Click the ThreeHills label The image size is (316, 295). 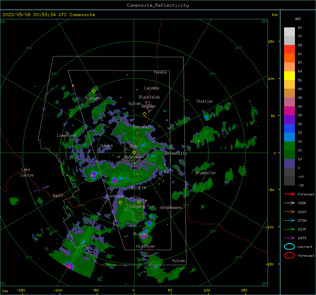176,153
